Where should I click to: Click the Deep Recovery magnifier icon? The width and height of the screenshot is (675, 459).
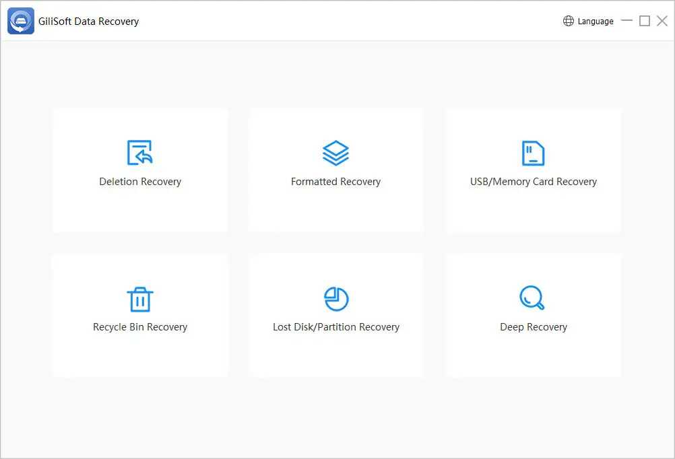point(532,297)
